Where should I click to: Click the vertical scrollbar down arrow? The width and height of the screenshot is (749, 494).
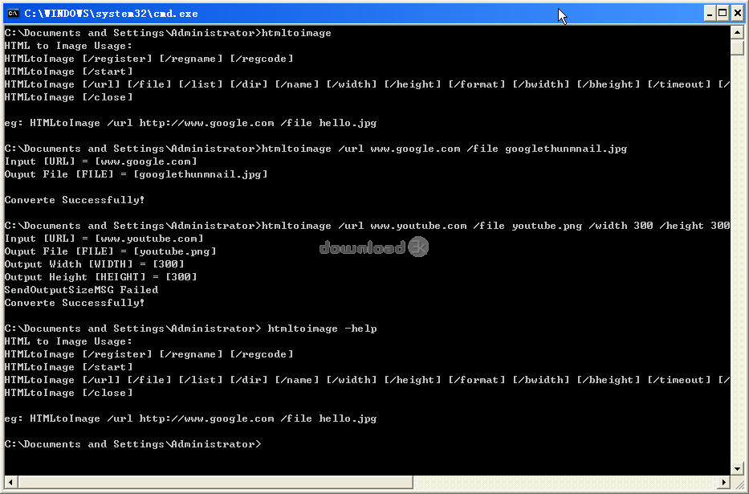737,468
